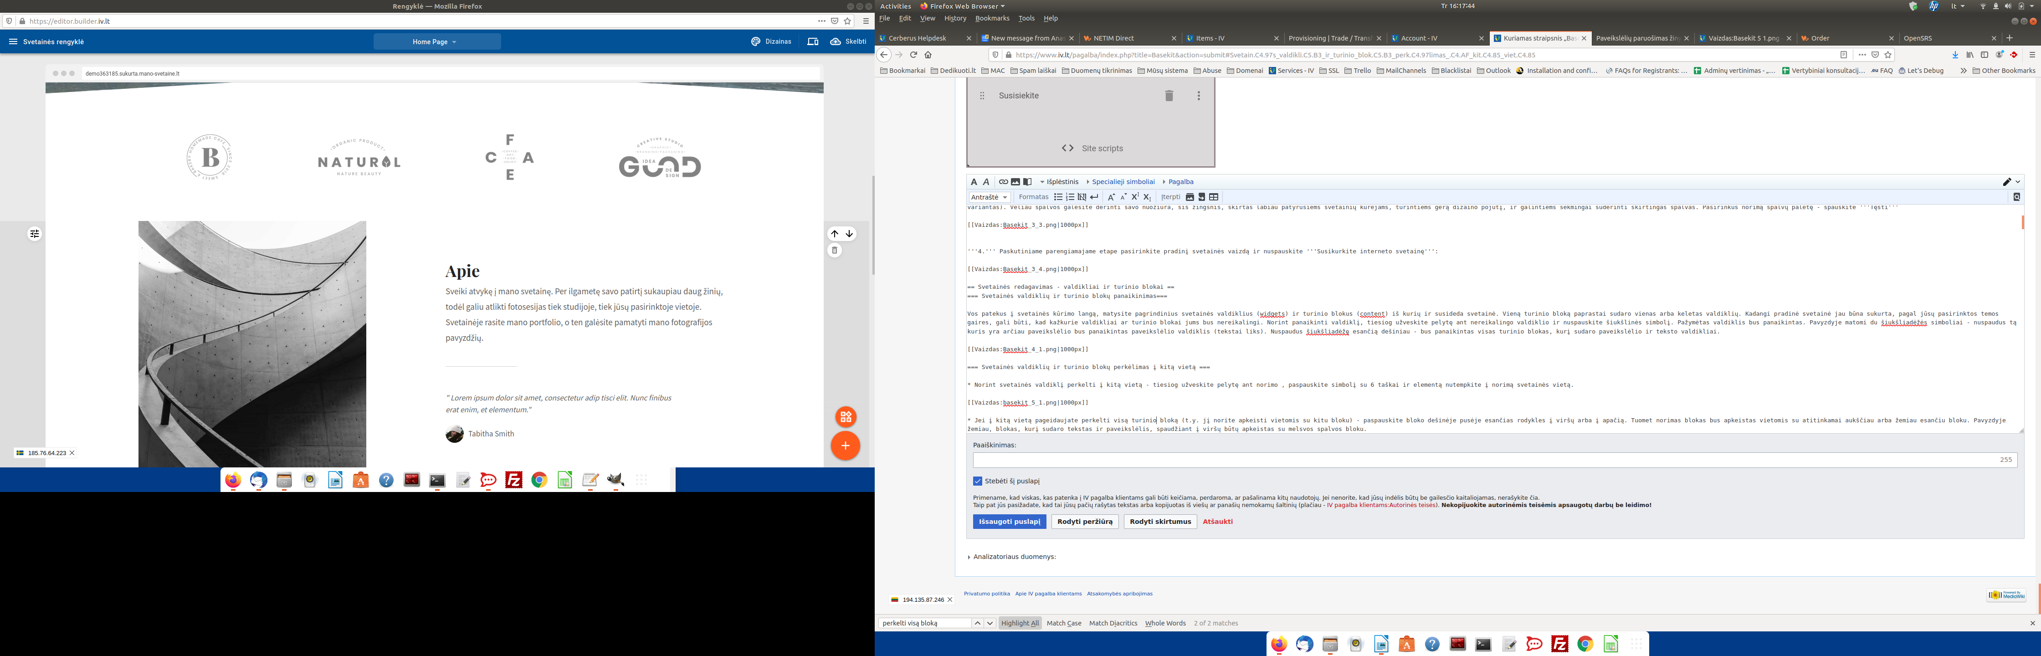Expand the Specialieji simboliai section

1123,181
